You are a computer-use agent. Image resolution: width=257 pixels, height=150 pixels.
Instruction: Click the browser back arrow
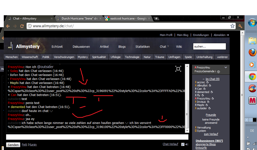[x=8, y=26]
